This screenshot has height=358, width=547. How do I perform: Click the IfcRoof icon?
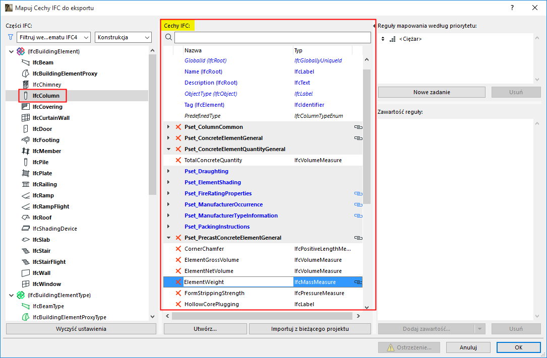26,218
